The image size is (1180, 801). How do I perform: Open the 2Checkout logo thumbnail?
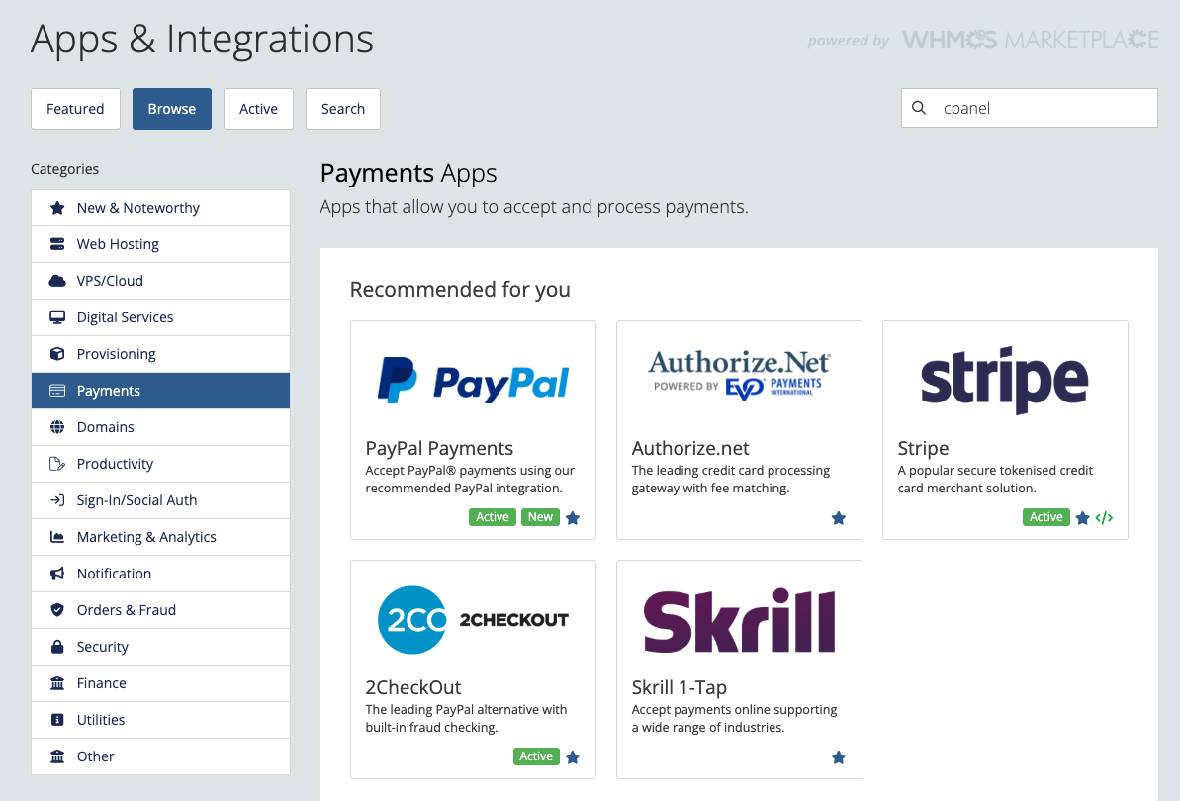point(473,620)
